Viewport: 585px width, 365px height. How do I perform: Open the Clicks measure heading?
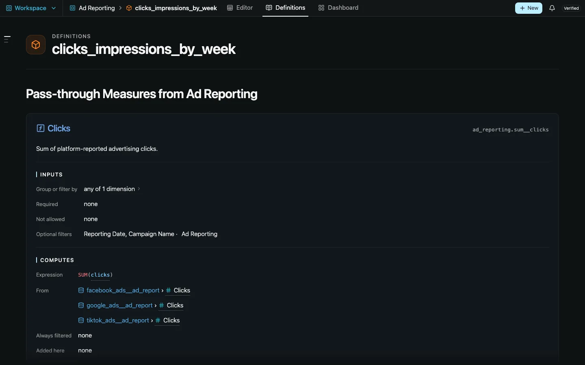[59, 128]
